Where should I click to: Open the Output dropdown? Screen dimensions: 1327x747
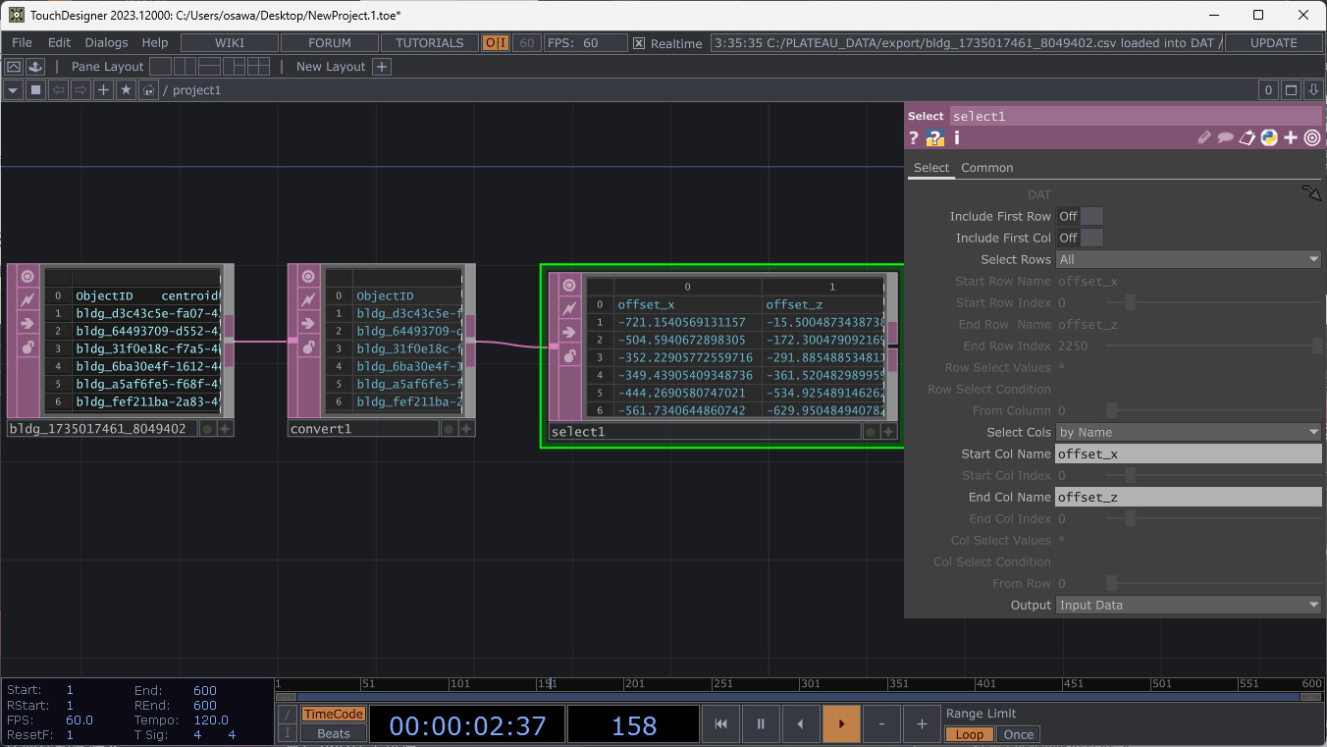pos(1189,605)
